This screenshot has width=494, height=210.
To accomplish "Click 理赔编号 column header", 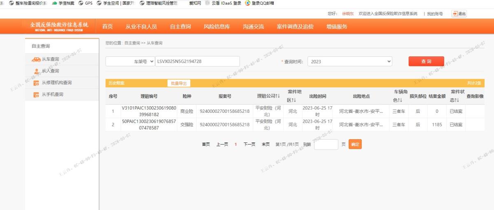I will [149, 96].
